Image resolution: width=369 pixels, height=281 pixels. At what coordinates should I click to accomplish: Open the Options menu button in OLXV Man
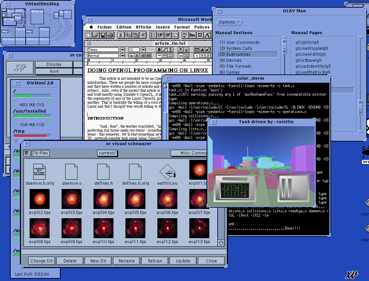(230, 22)
